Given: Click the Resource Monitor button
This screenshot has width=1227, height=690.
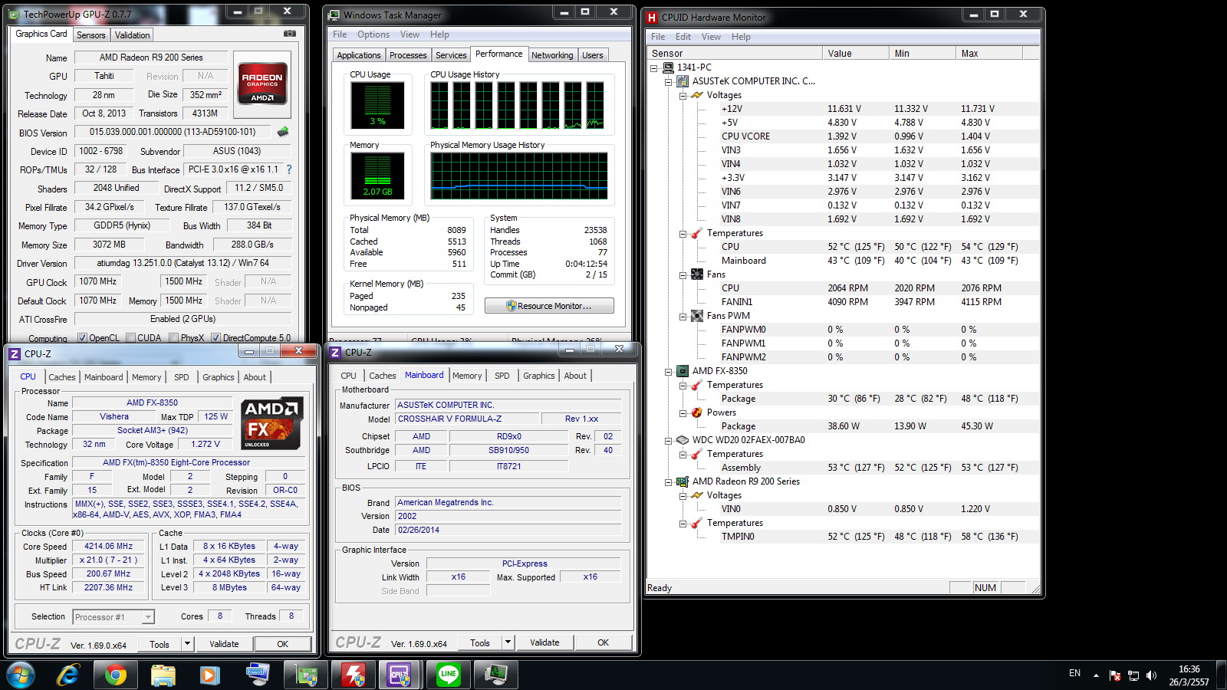Looking at the screenshot, I should point(549,306).
